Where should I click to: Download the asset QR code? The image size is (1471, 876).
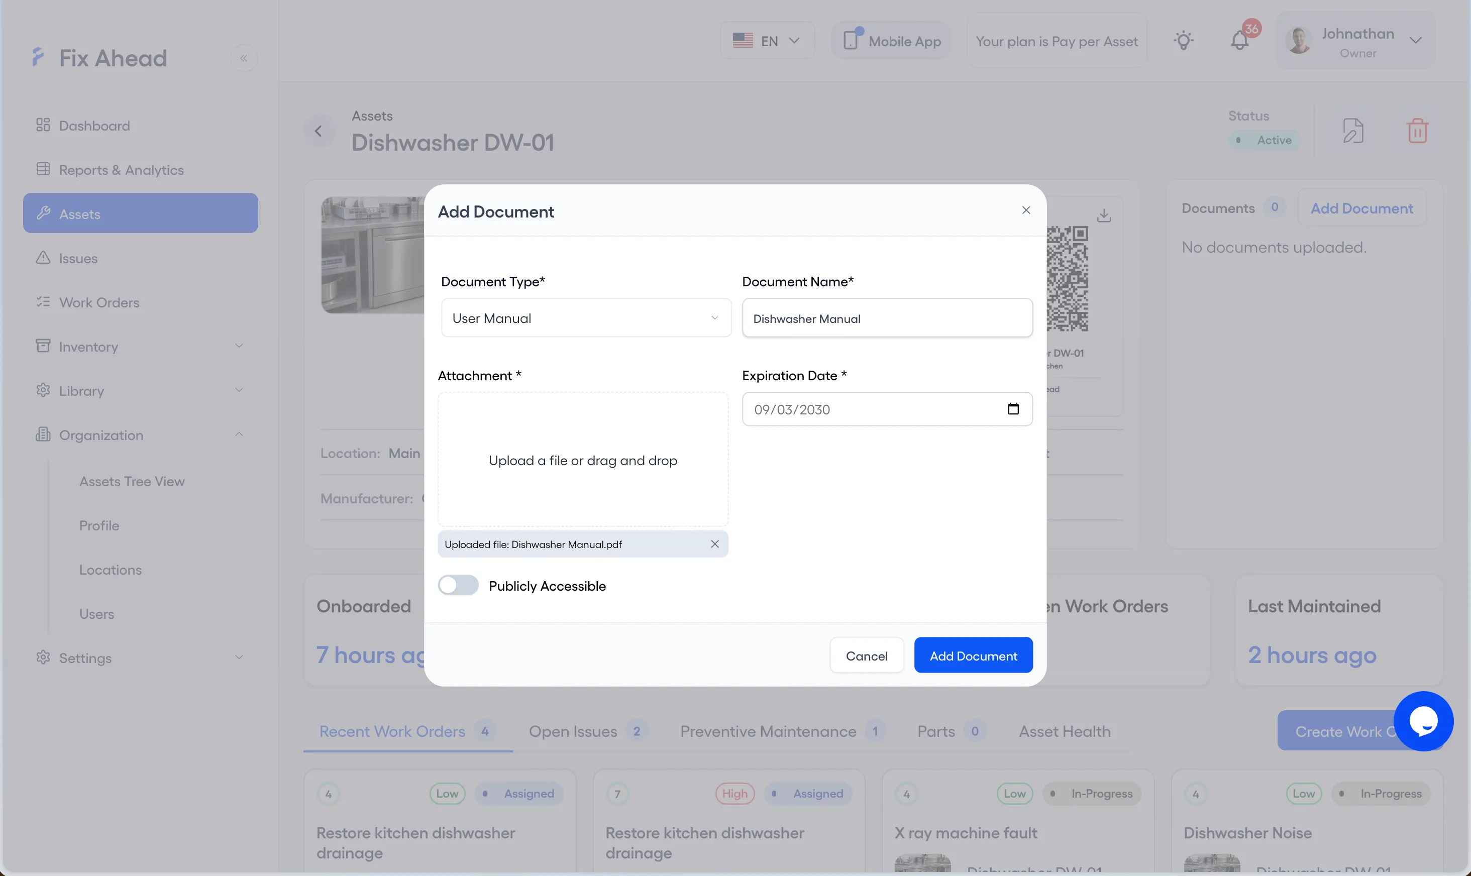(x=1104, y=216)
